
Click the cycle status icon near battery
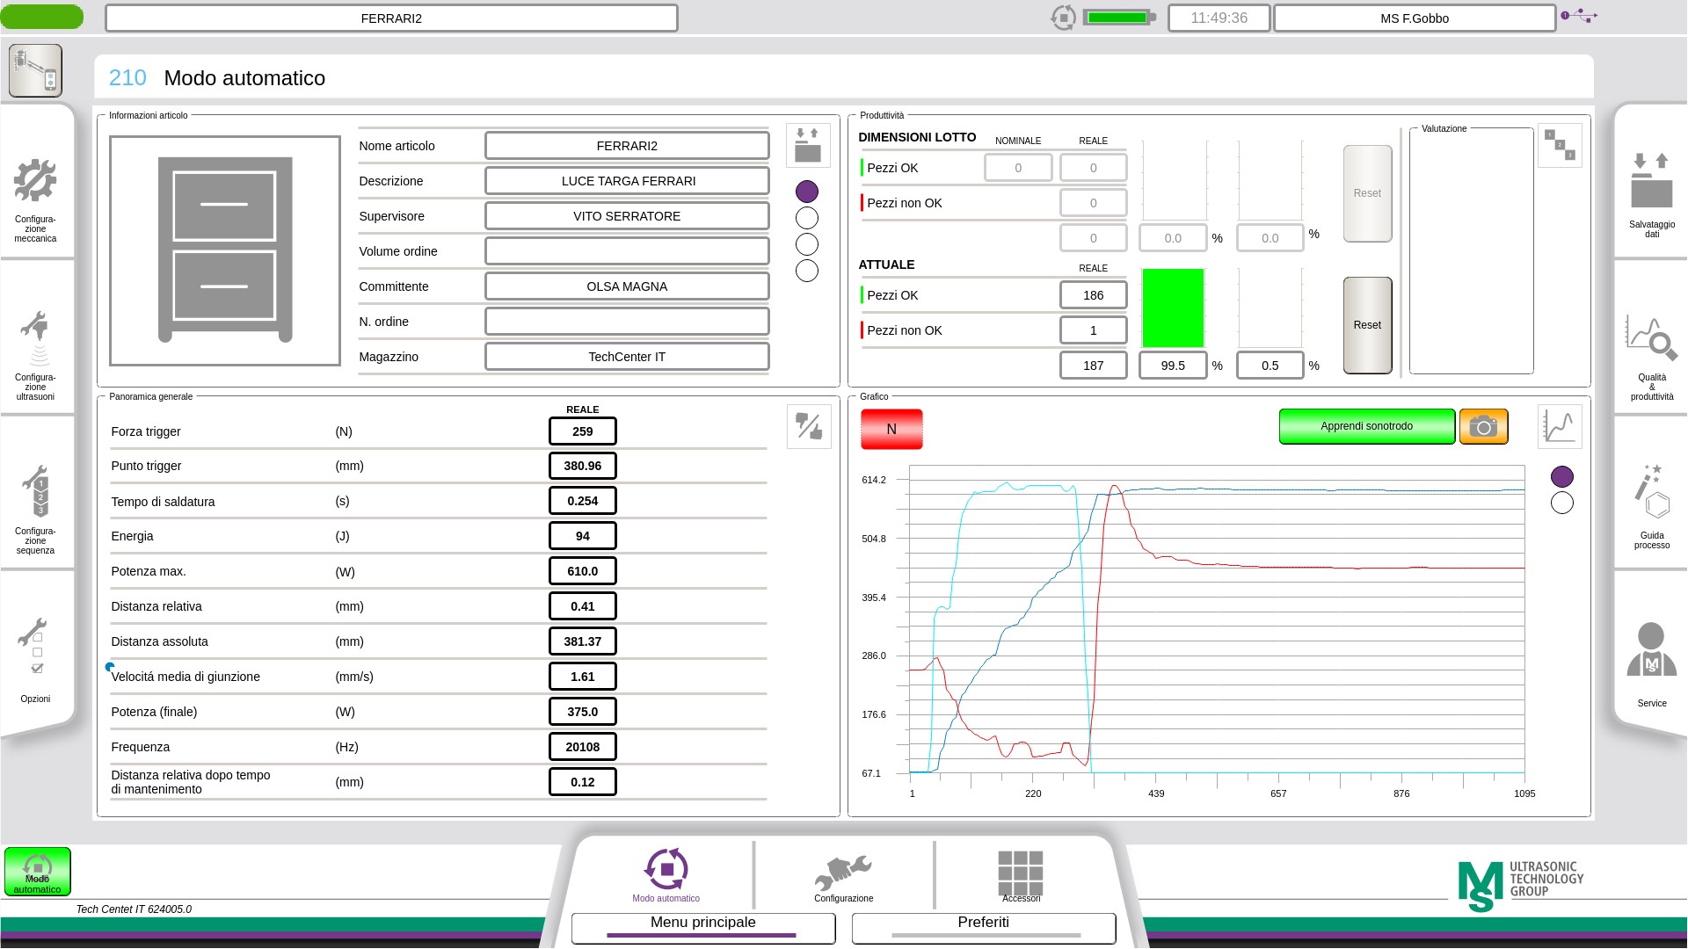(x=1063, y=18)
